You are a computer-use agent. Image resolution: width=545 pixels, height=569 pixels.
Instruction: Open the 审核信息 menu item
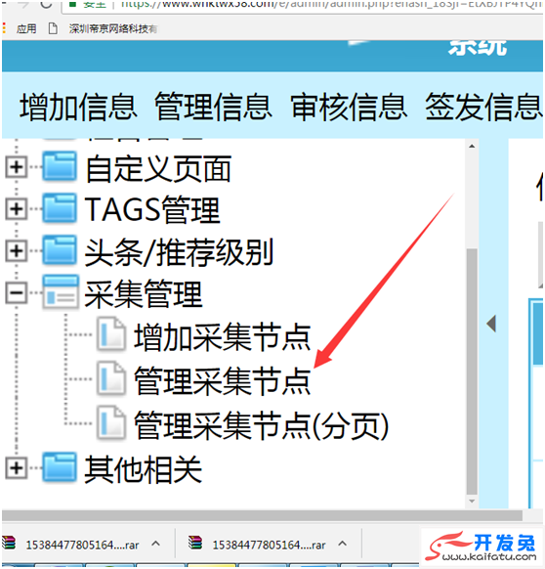(349, 107)
